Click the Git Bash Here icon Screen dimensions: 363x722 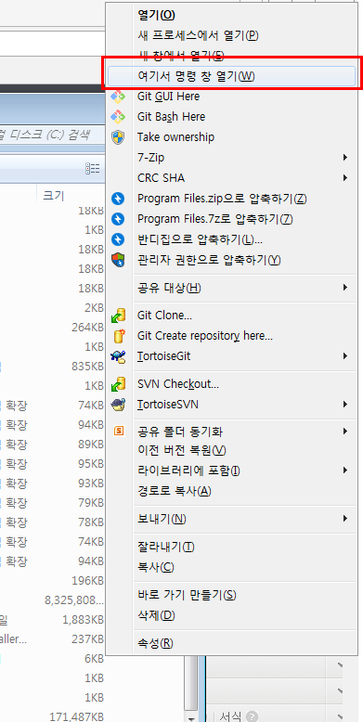point(119,117)
